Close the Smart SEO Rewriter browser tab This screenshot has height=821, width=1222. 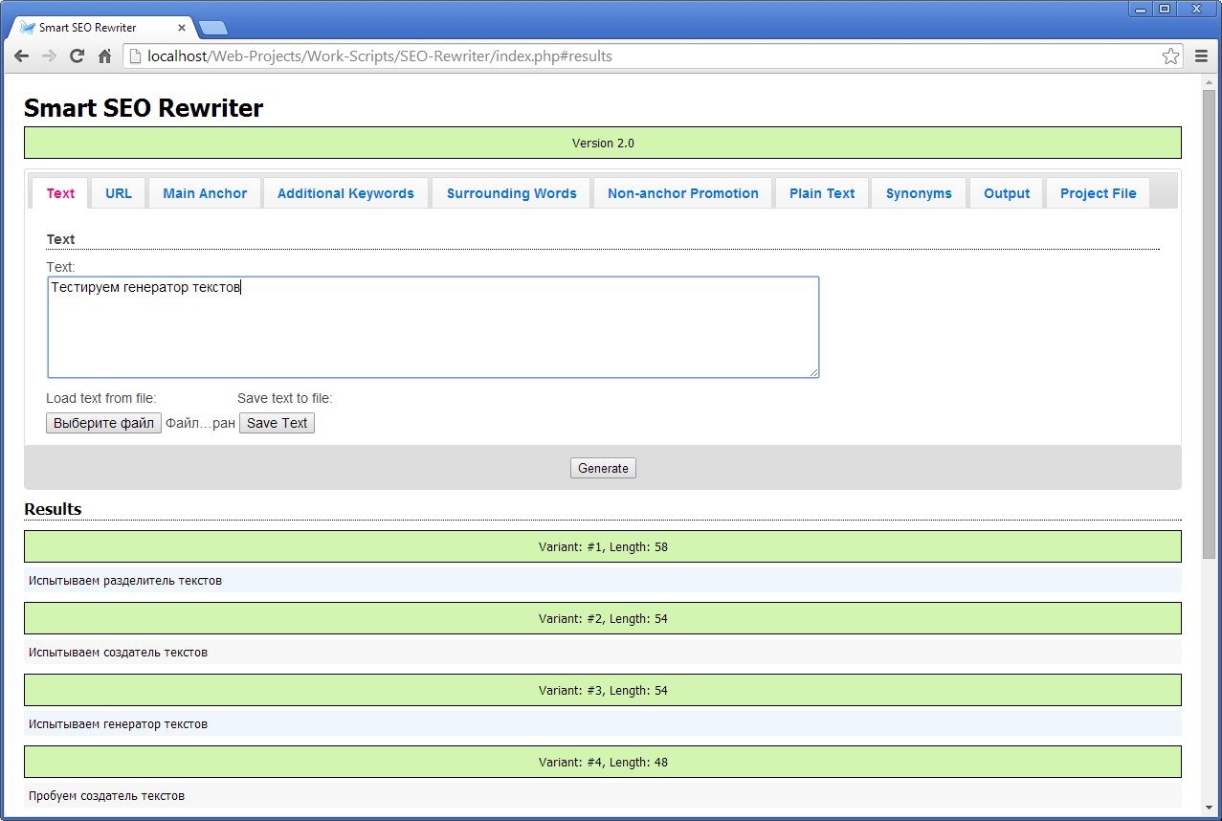[182, 28]
